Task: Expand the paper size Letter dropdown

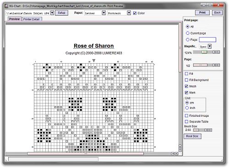Action: 104,13
